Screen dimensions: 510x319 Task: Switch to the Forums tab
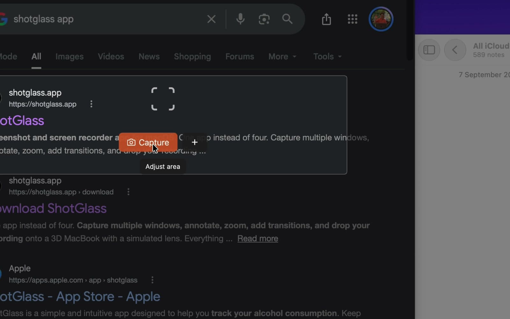(240, 56)
